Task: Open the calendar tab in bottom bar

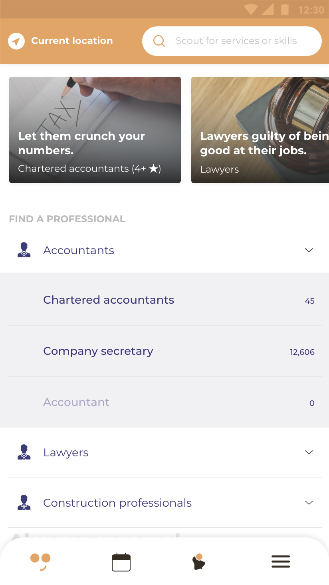Action: tap(121, 562)
